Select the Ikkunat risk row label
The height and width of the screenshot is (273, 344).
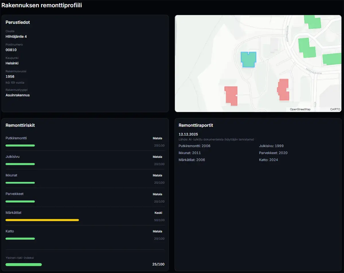(11, 175)
